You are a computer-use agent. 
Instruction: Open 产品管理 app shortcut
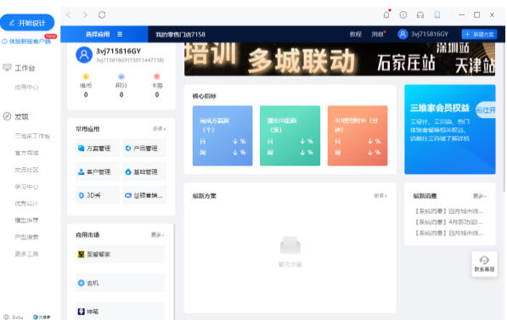pos(144,149)
